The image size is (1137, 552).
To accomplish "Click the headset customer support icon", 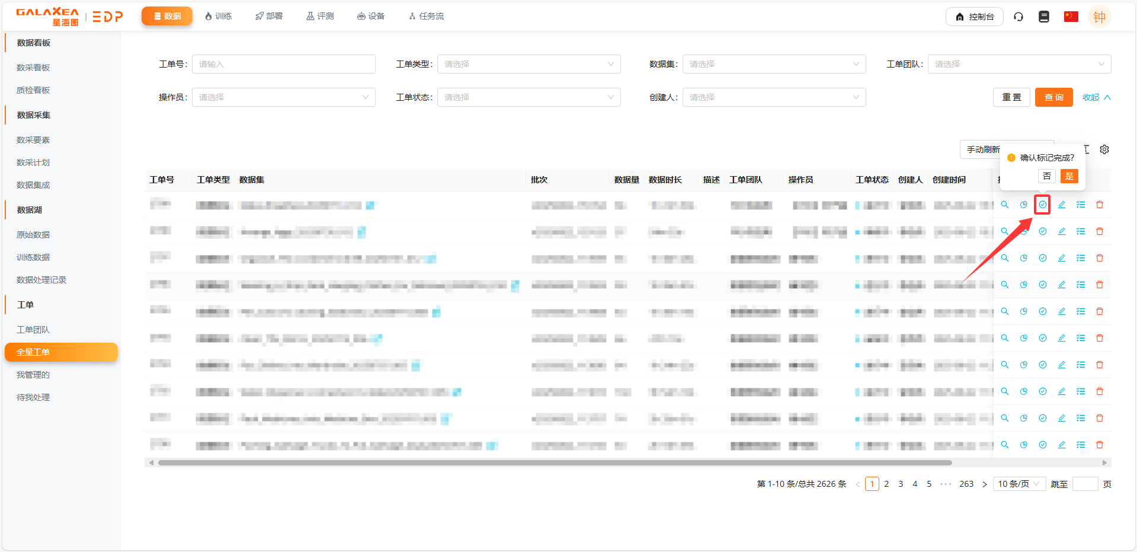I will coord(1019,17).
